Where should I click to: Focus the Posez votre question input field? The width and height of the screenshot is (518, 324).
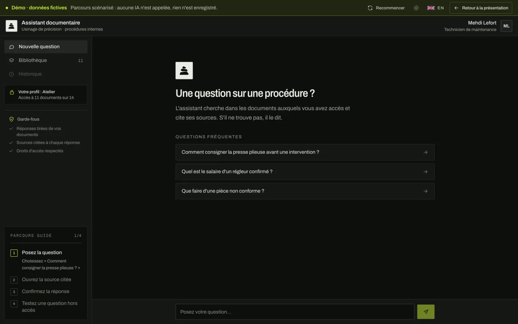click(295, 312)
